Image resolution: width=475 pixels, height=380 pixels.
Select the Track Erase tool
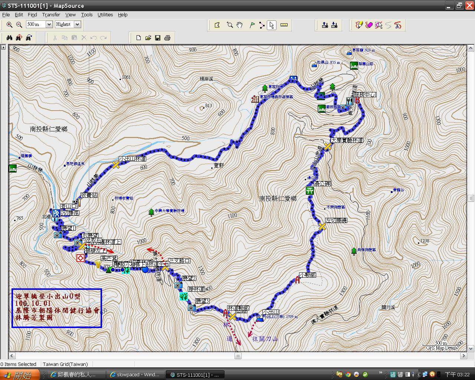pos(369,25)
